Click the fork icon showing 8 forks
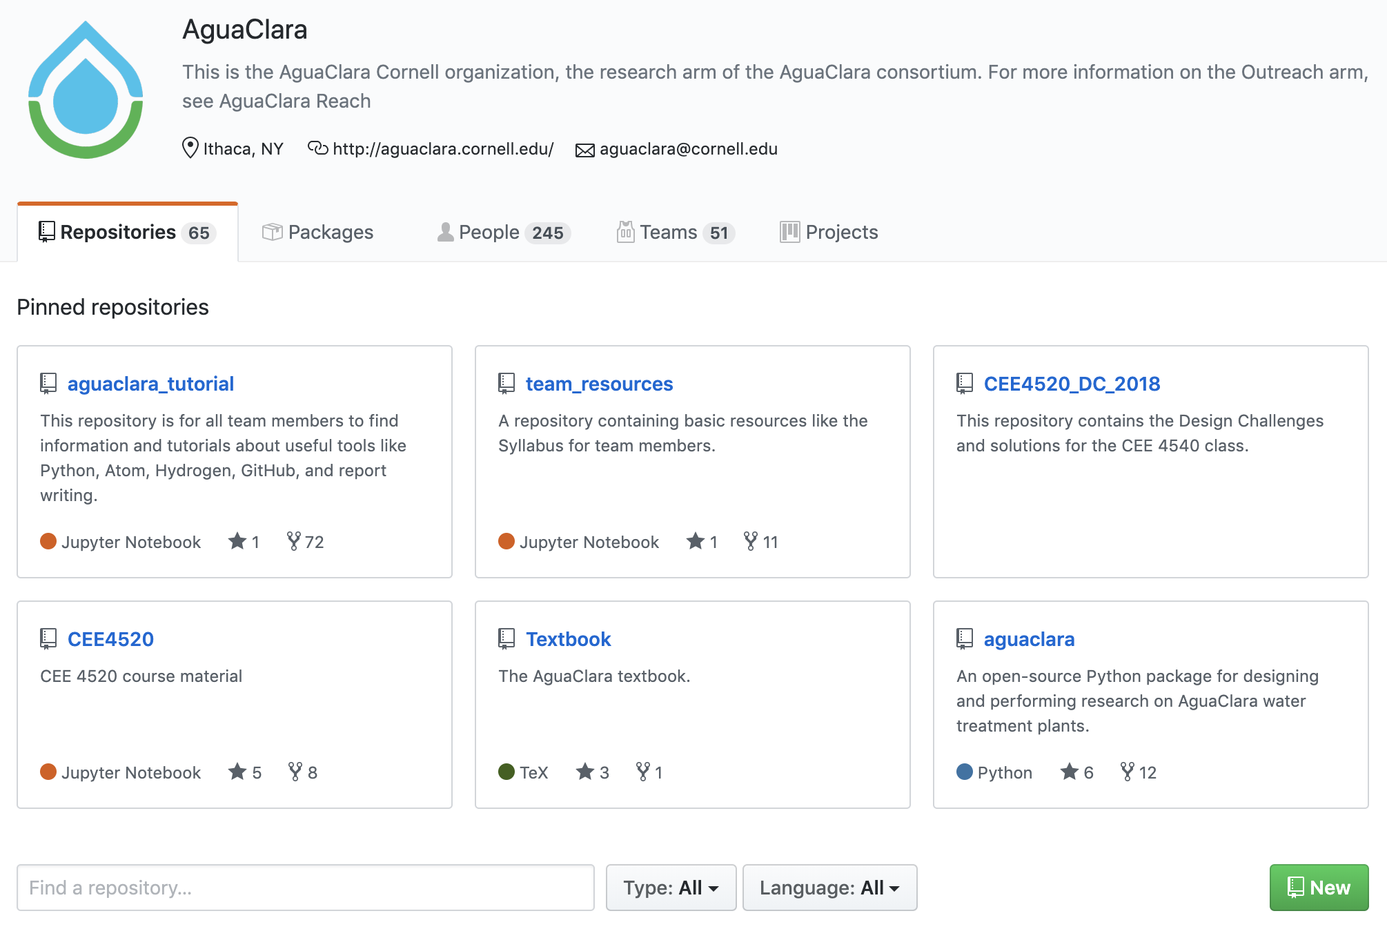 [x=295, y=772]
